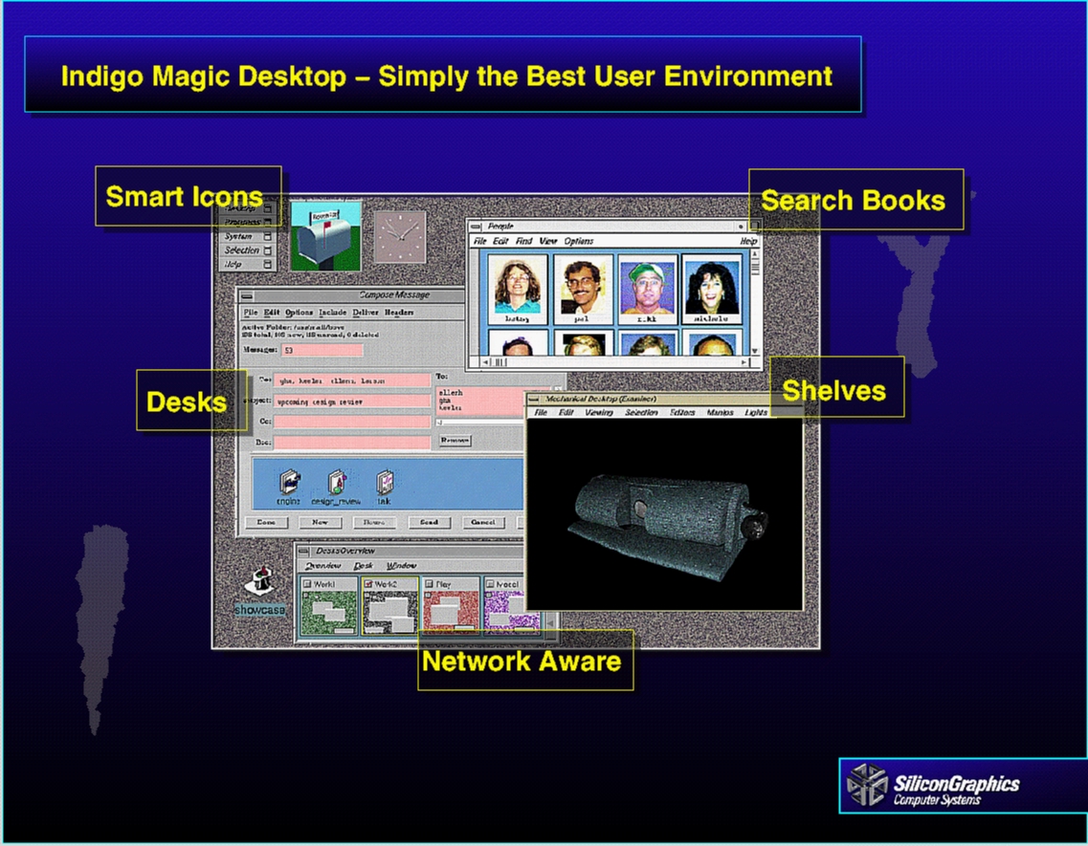Open the showcase desktop icon
The image size is (1088, 846).
click(x=258, y=583)
